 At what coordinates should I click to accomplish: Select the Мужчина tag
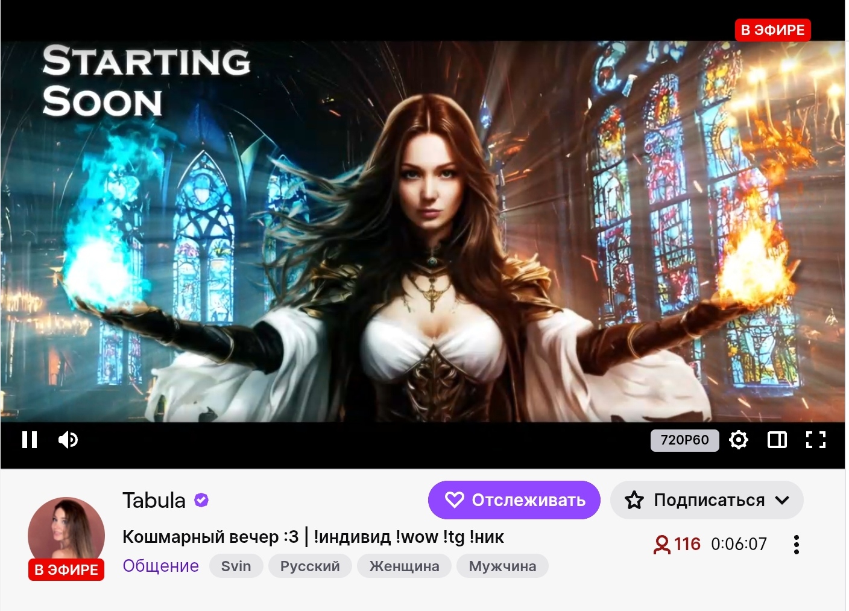click(502, 566)
